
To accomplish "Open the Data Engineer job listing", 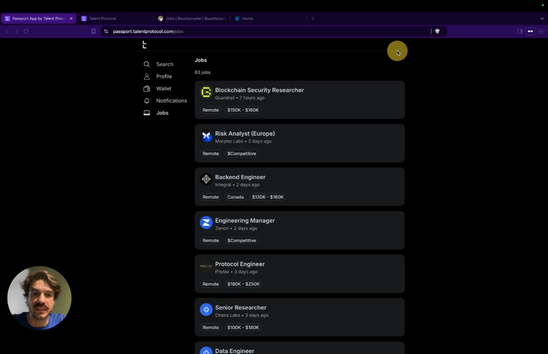I will coord(300,348).
